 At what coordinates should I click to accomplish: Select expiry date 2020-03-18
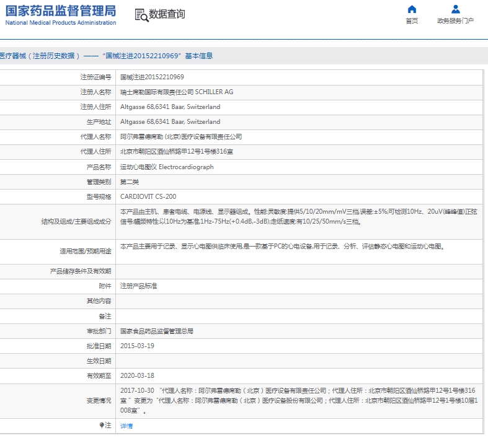click(137, 376)
